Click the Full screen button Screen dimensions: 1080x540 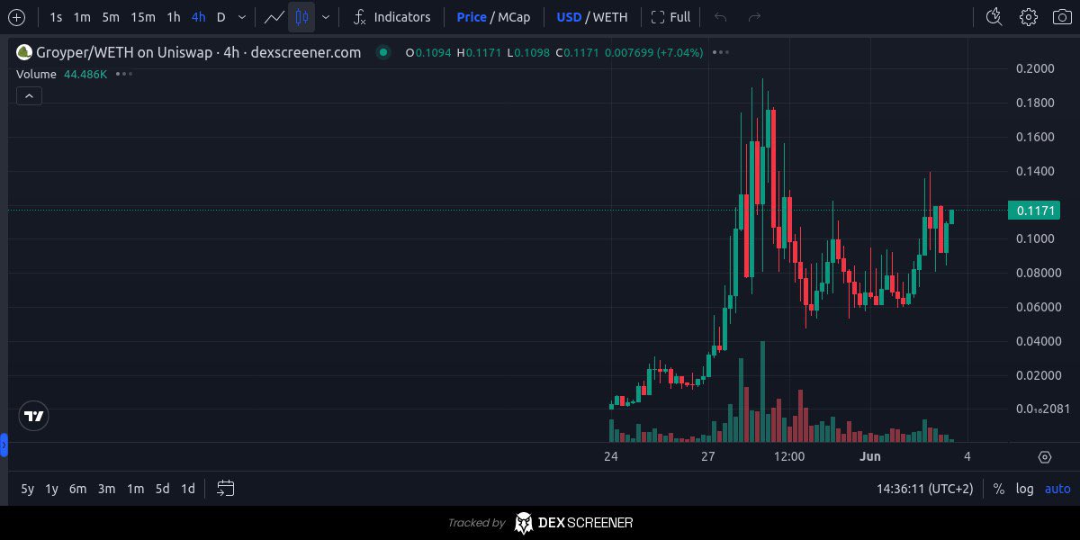[x=670, y=17]
